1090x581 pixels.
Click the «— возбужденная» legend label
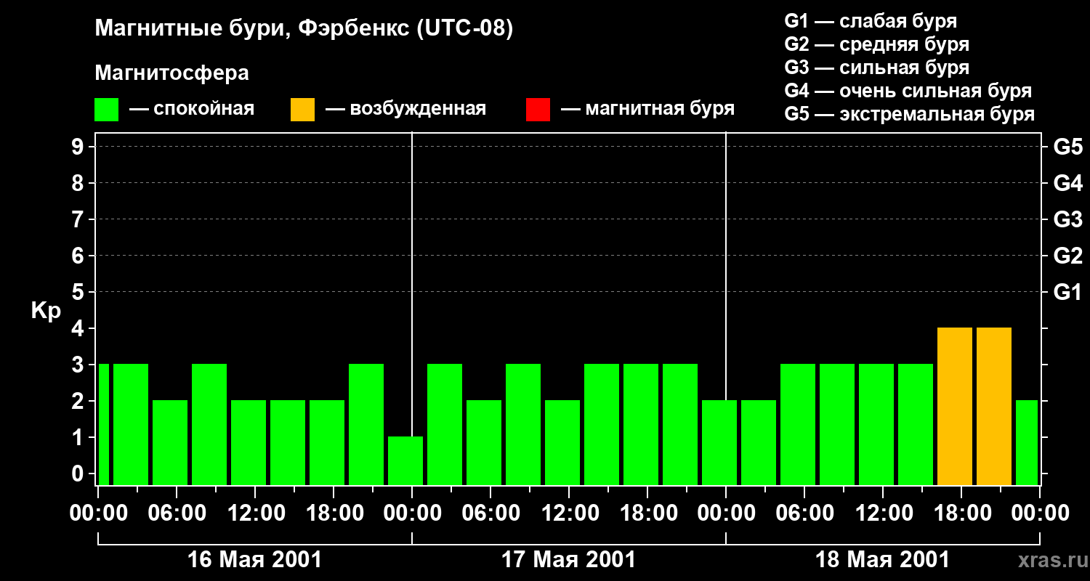[x=405, y=109]
